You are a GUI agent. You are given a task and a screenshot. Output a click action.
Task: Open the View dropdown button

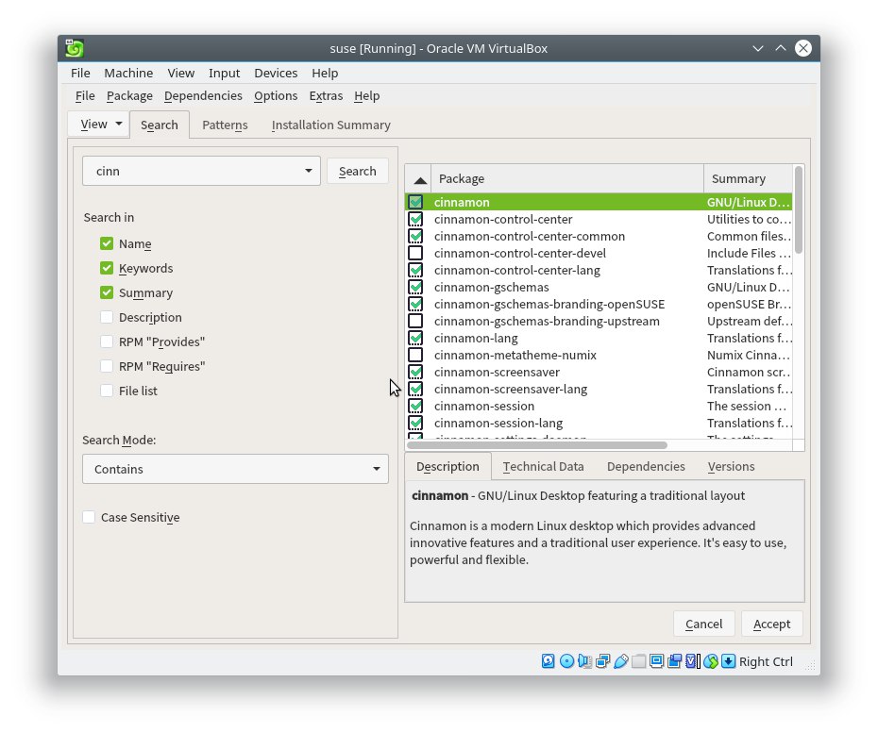click(x=98, y=125)
